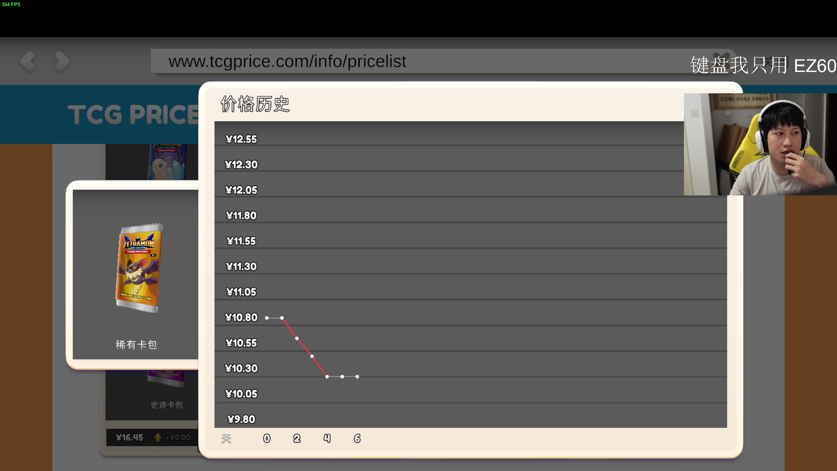The height and width of the screenshot is (471, 837).
Task: Click the ¥12.05 axis label
Action: [241, 190]
